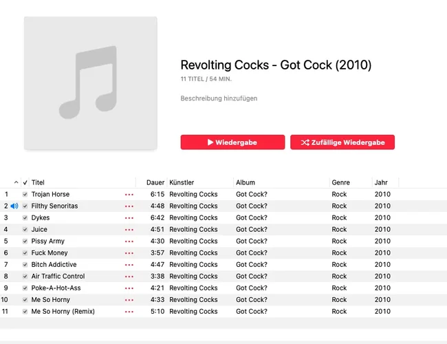
Task: Uncheck the Air Traffic Control track checkbox
Action: (x=25, y=277)
